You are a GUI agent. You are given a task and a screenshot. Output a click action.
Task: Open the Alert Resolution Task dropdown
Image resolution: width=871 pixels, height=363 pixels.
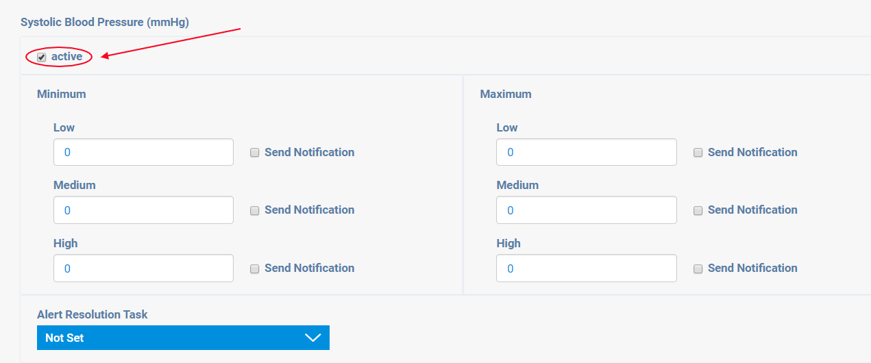(183, 338)
